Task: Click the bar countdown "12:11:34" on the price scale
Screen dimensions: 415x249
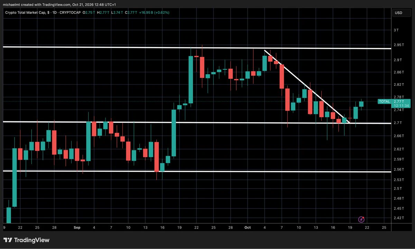Action: pos(401,106)
